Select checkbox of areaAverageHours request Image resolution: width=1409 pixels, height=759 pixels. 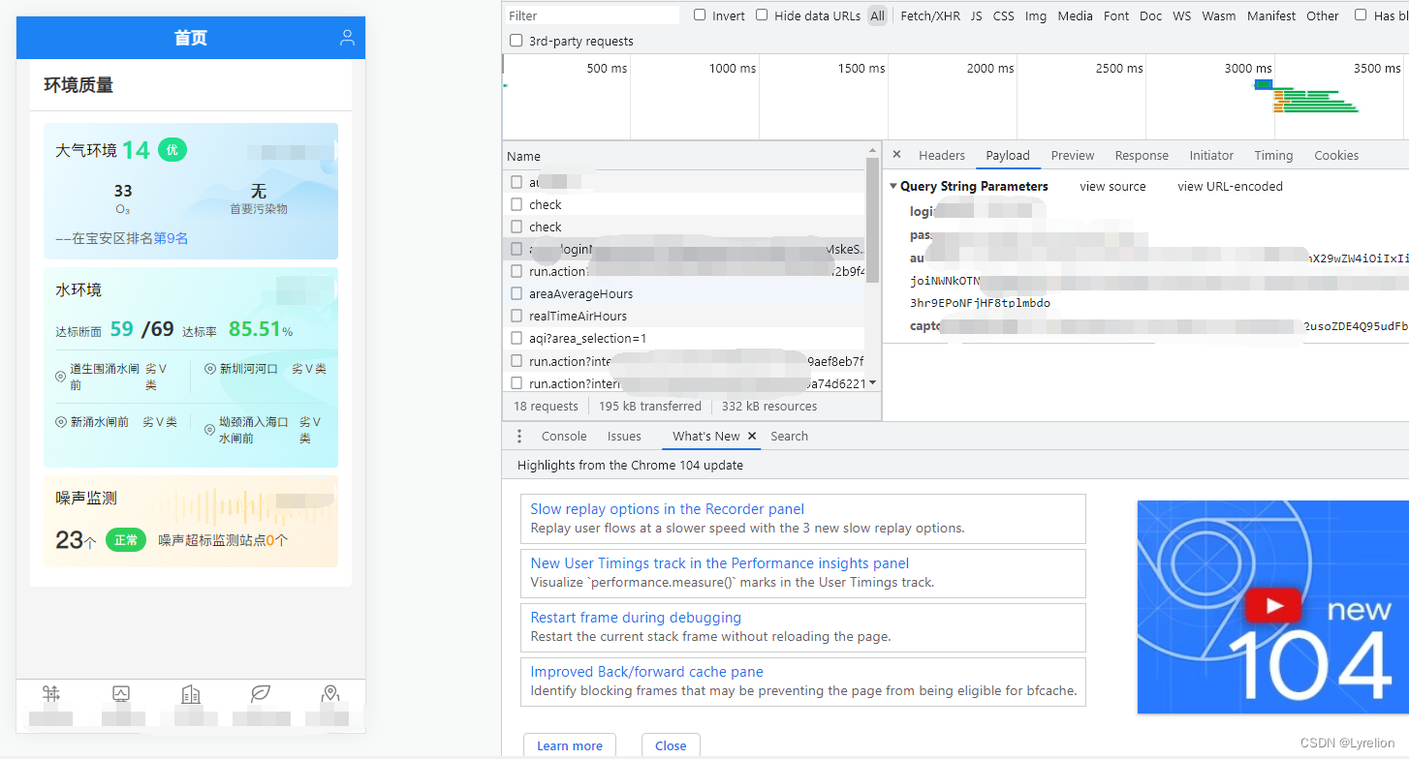(x=517, y=293)
